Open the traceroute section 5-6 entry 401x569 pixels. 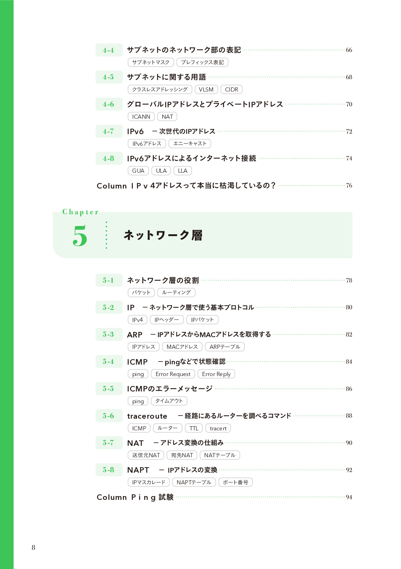(209, 416)
